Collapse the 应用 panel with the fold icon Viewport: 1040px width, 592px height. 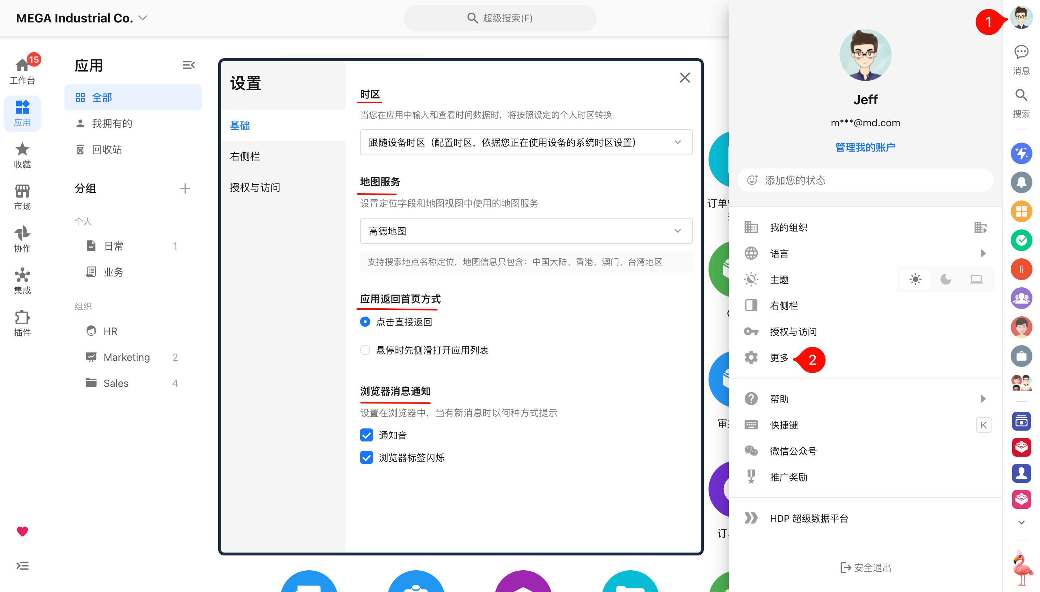coord(188,65)
